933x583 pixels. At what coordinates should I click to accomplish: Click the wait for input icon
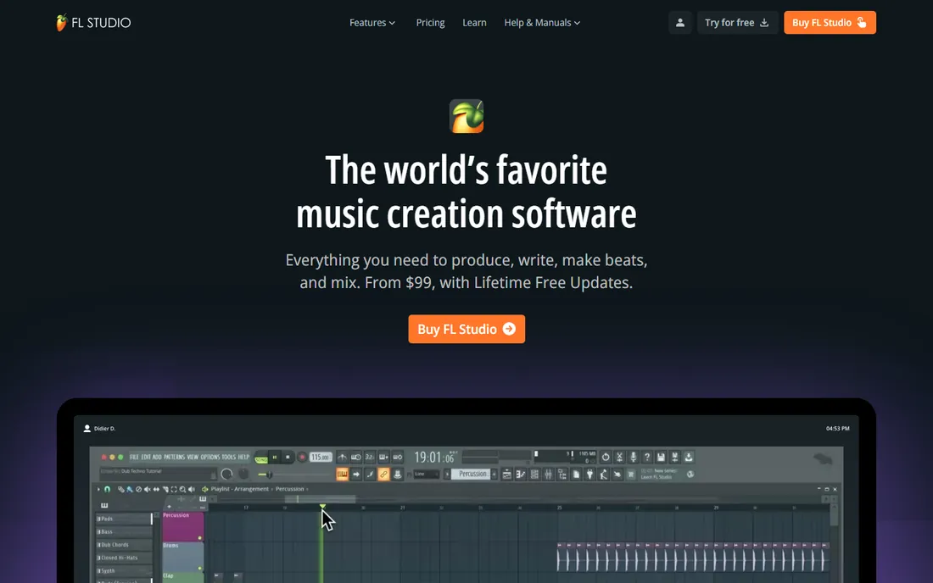pos(356,457)
